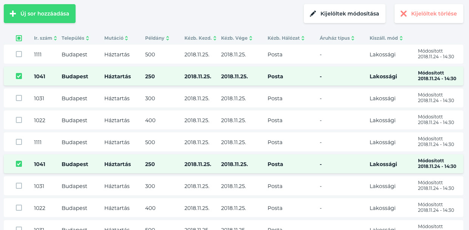Mark the second 1022 row's checkbox

tap(19, 208)
